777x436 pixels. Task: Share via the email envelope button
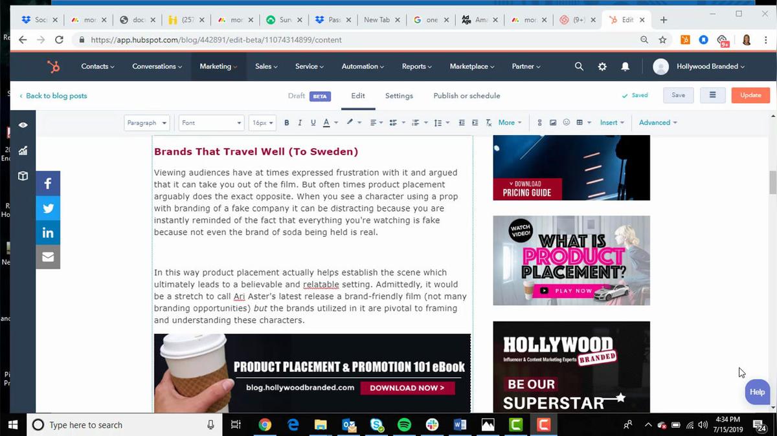(48, 257)
